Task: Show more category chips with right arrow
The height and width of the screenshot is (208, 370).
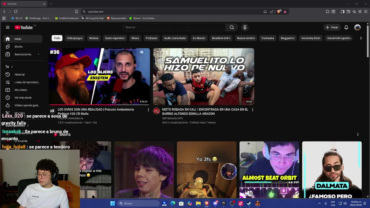Action: tap(361, 38)
